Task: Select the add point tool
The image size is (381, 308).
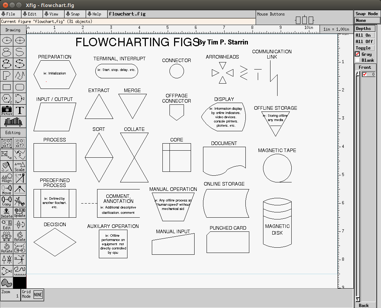Action: [x=20, y=190]
